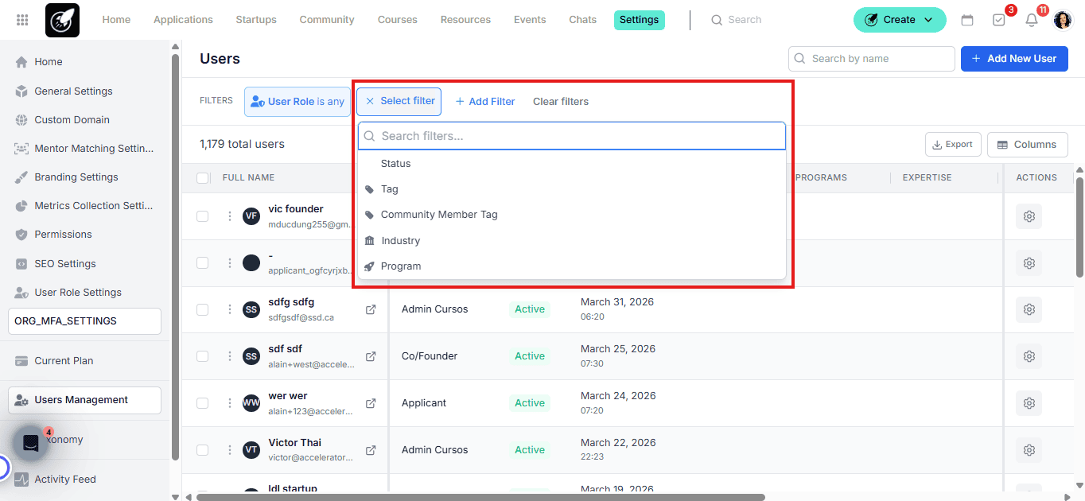Check the vic founder row checkbox
The width and height of the screenshot is (1085, 501).
[203, 216]
